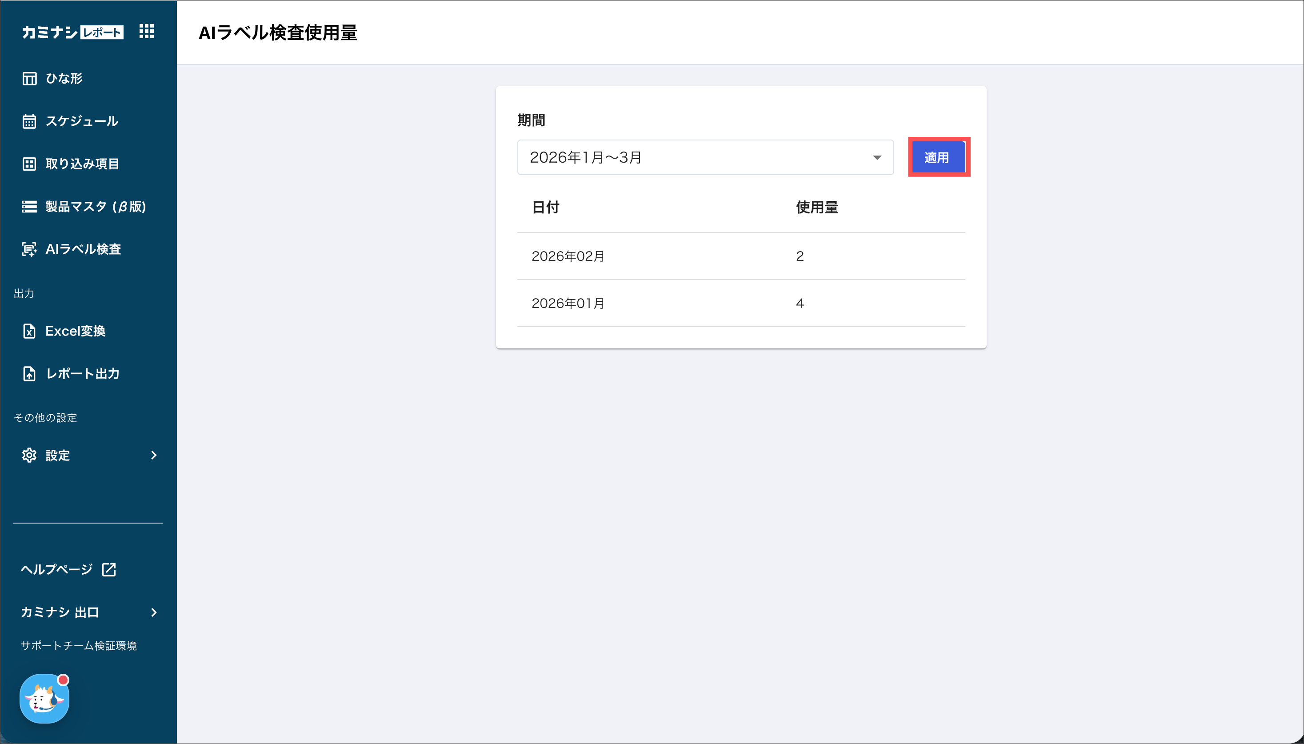Select the スケジュール menu item
This screenshot has width=1304, height=744.
point(82,122)
